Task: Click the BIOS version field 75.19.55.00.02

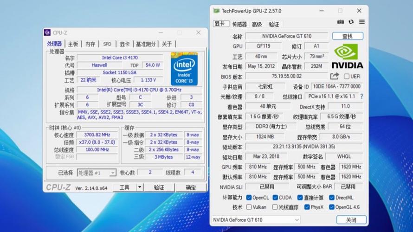Action: pyautogui.click(x=287, y=76)
